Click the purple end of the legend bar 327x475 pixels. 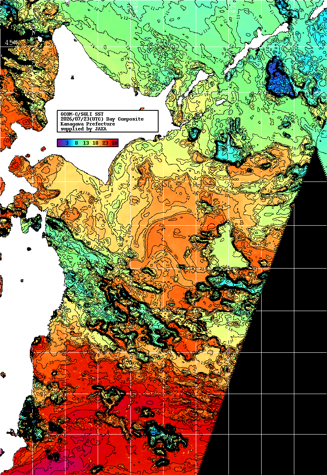[60, 143]
